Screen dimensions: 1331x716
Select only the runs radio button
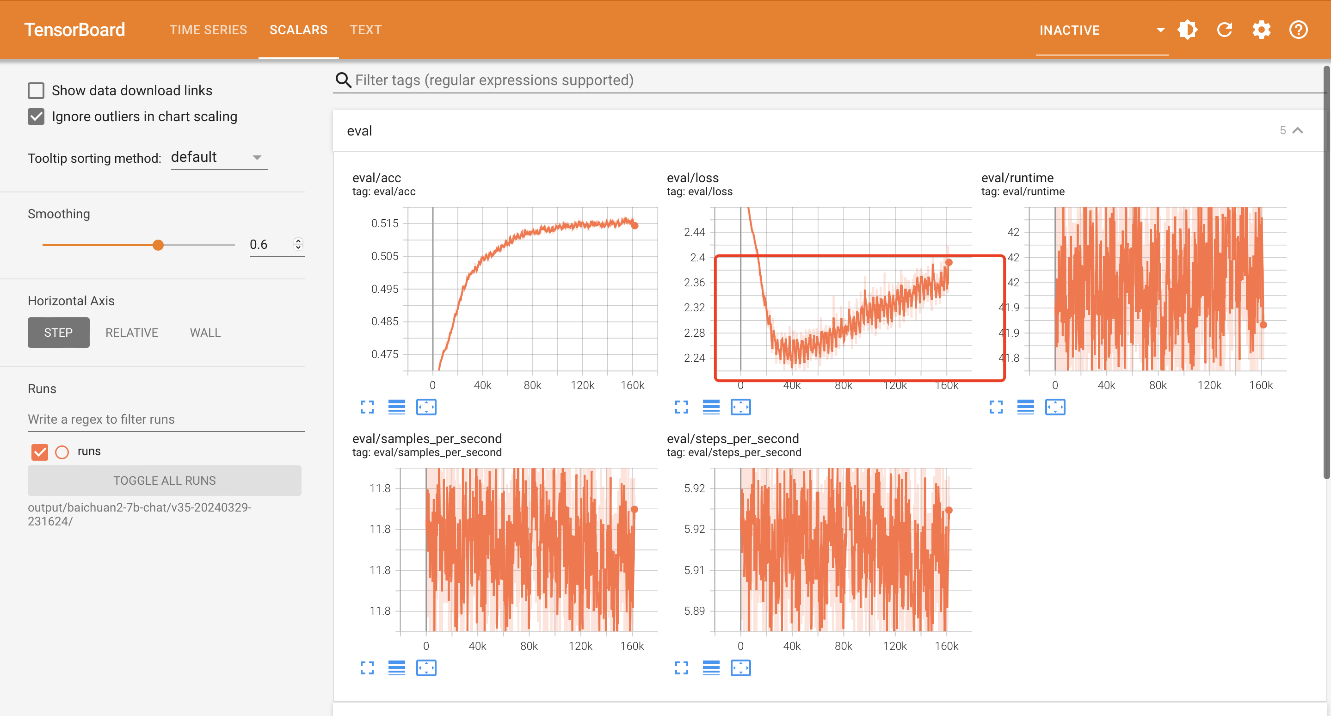62,452
